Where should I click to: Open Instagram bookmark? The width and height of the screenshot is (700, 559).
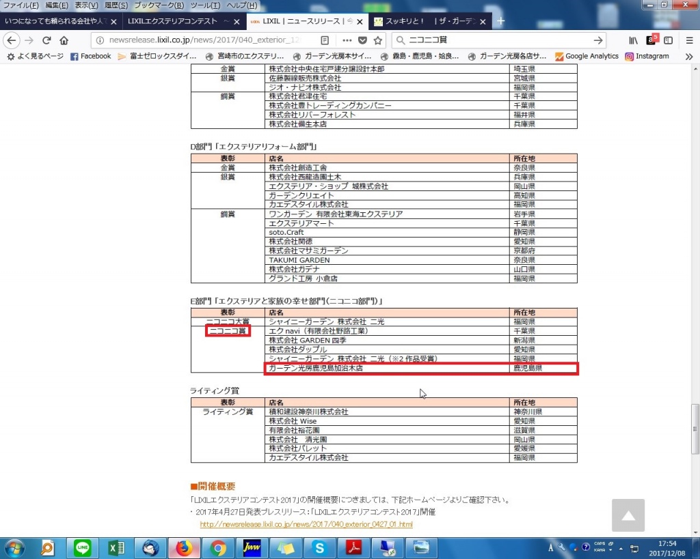[647, 56]
